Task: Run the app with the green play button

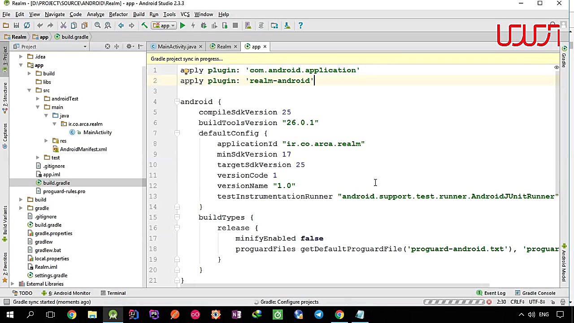Action: pos(183,26)
